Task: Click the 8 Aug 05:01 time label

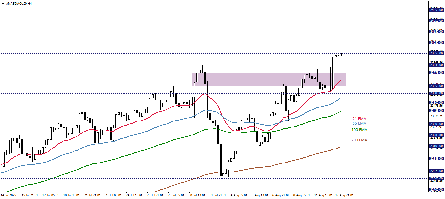Action: 301,195
